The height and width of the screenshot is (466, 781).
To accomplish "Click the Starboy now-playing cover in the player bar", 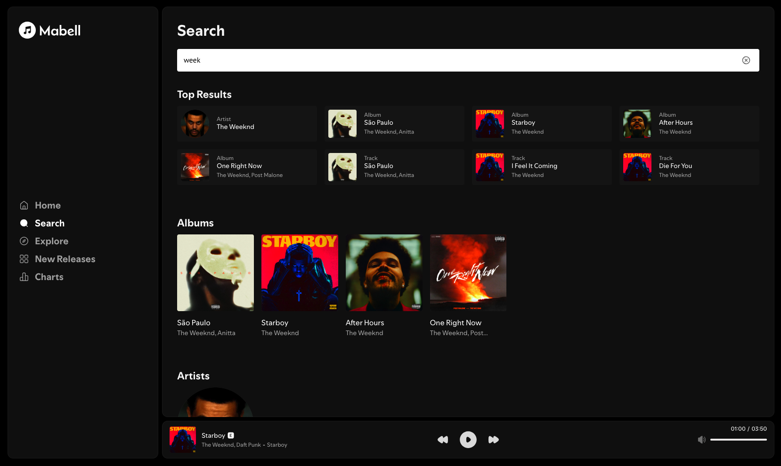I will (x=183, y=440).
